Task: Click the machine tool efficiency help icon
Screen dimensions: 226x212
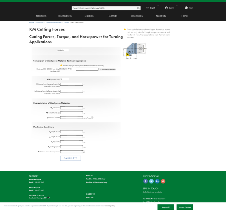Action: coord(84,151)
